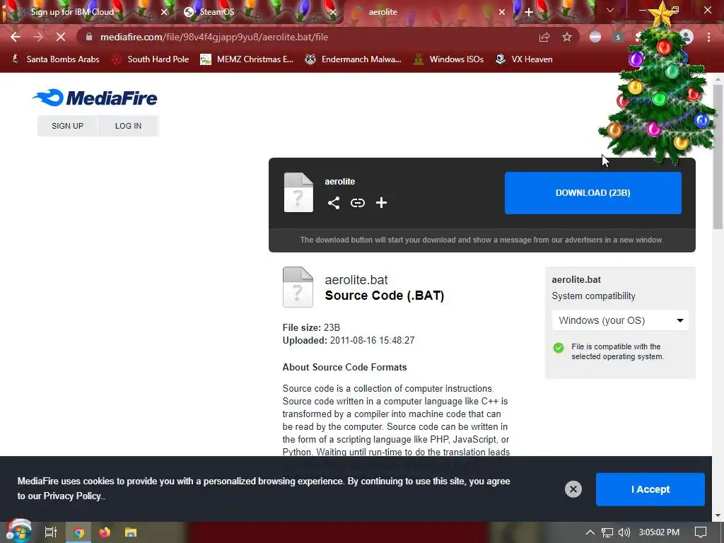Image resolution: width=724 pixels, height=543 pixels.
Task: Open Task View in the taskbar
Action: (x=51, y=532)
